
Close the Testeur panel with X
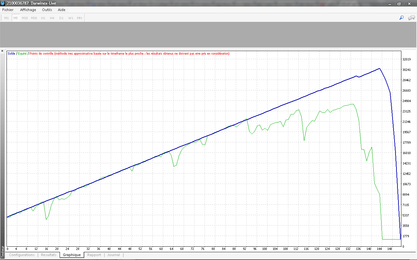[x=3, y=51]
